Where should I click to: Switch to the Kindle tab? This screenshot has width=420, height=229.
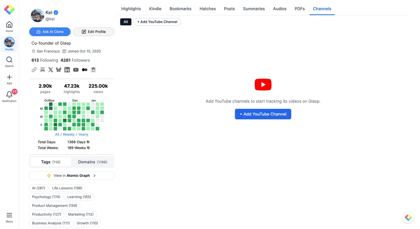click(x=155, y=9)
